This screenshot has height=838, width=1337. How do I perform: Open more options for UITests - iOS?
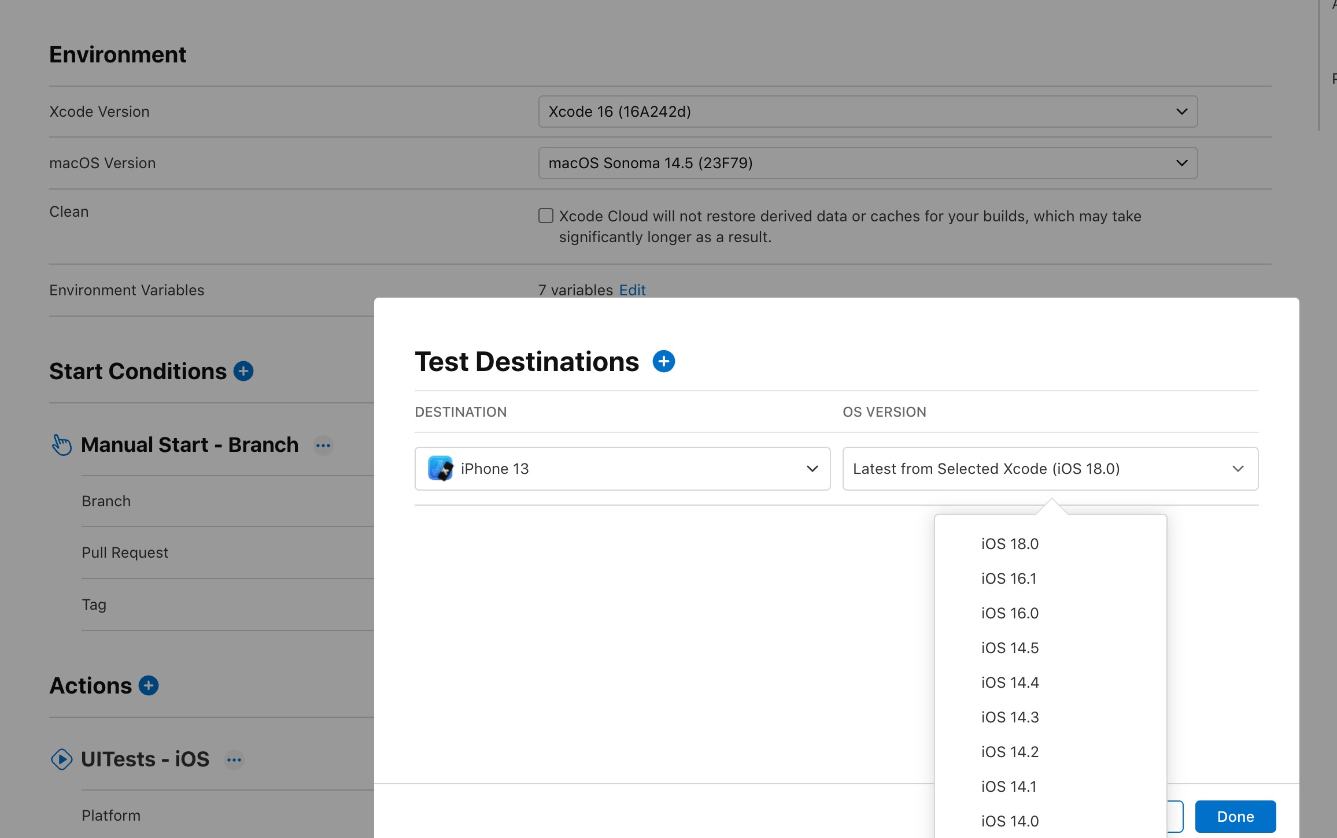coord(234,759)
